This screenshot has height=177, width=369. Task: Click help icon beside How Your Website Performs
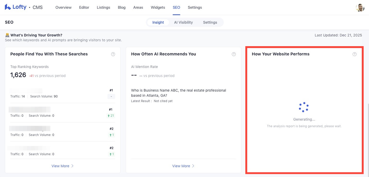click(355, 54)
